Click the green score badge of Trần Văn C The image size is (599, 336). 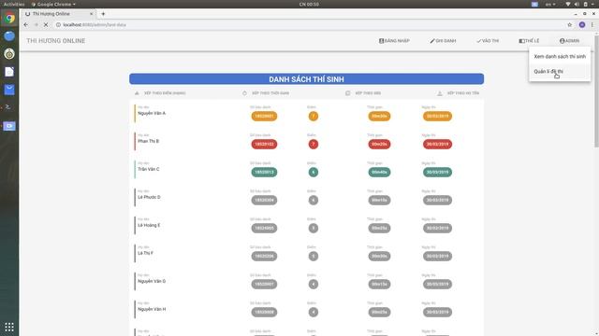pyautogui.click(x=314, y=172)
